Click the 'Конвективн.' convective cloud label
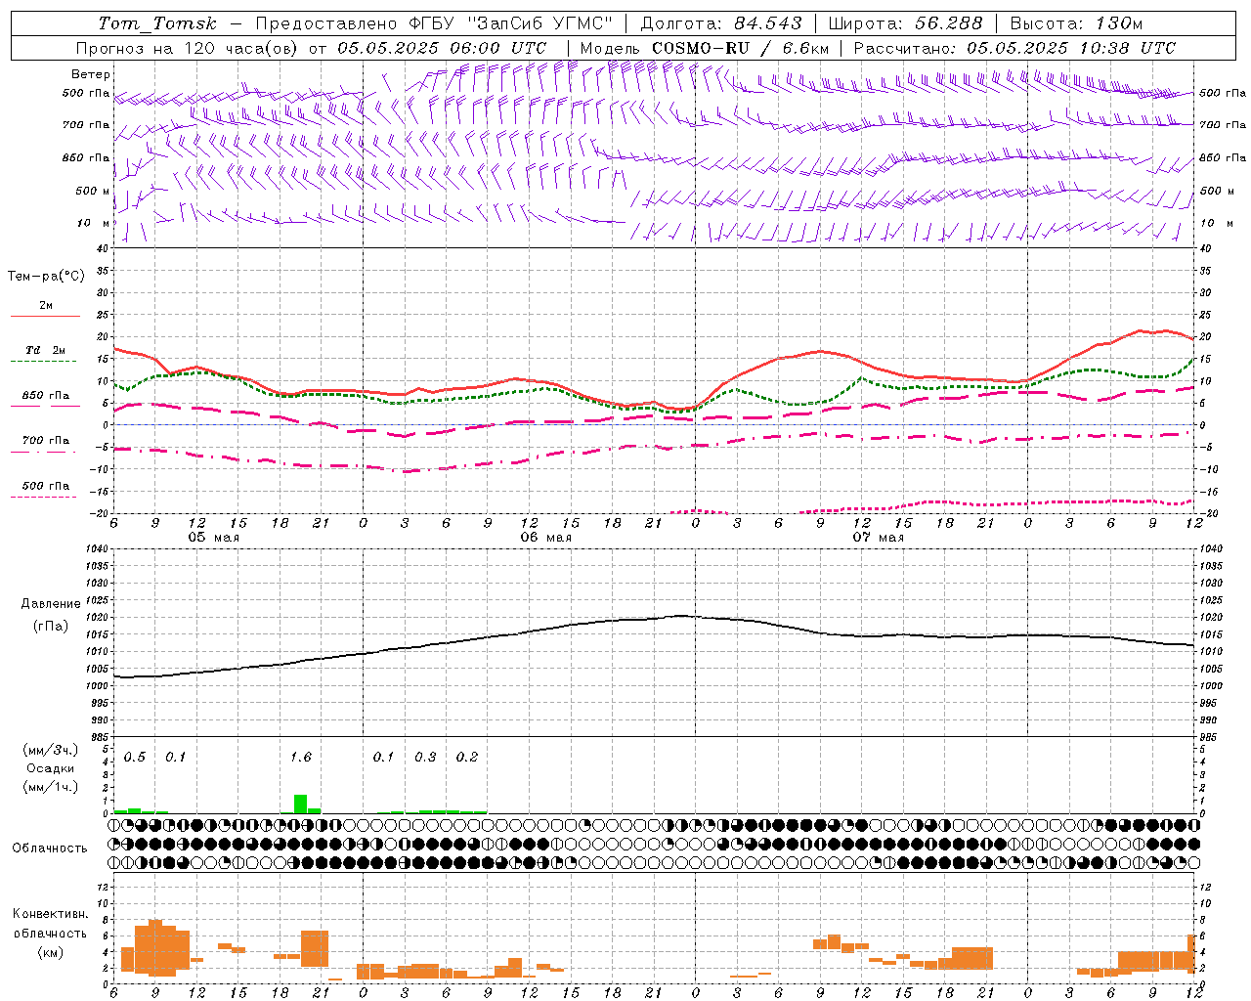Screen dimensions: 1251x1001 [50, 914]
